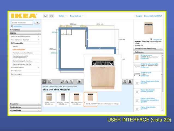174x131 pixels.
Task: Click options panel scrollbar down arrow
Action: [x=162, y=111]
